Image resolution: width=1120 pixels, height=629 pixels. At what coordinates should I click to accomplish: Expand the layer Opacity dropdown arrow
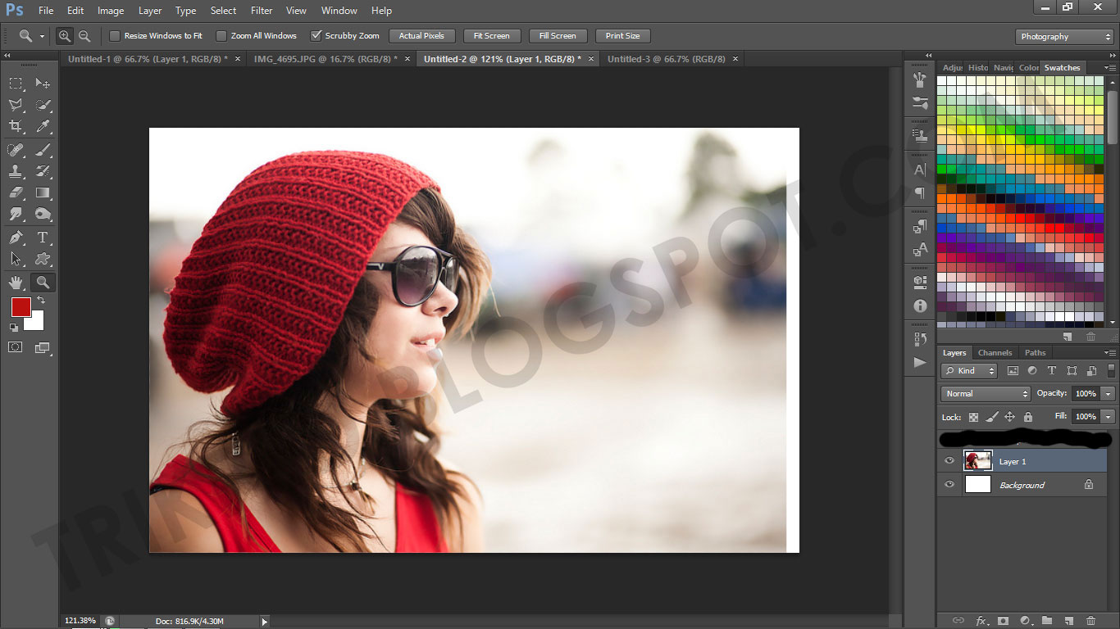1109,394
